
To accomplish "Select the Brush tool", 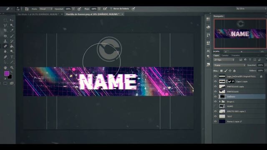I will [x=12, y=36].
